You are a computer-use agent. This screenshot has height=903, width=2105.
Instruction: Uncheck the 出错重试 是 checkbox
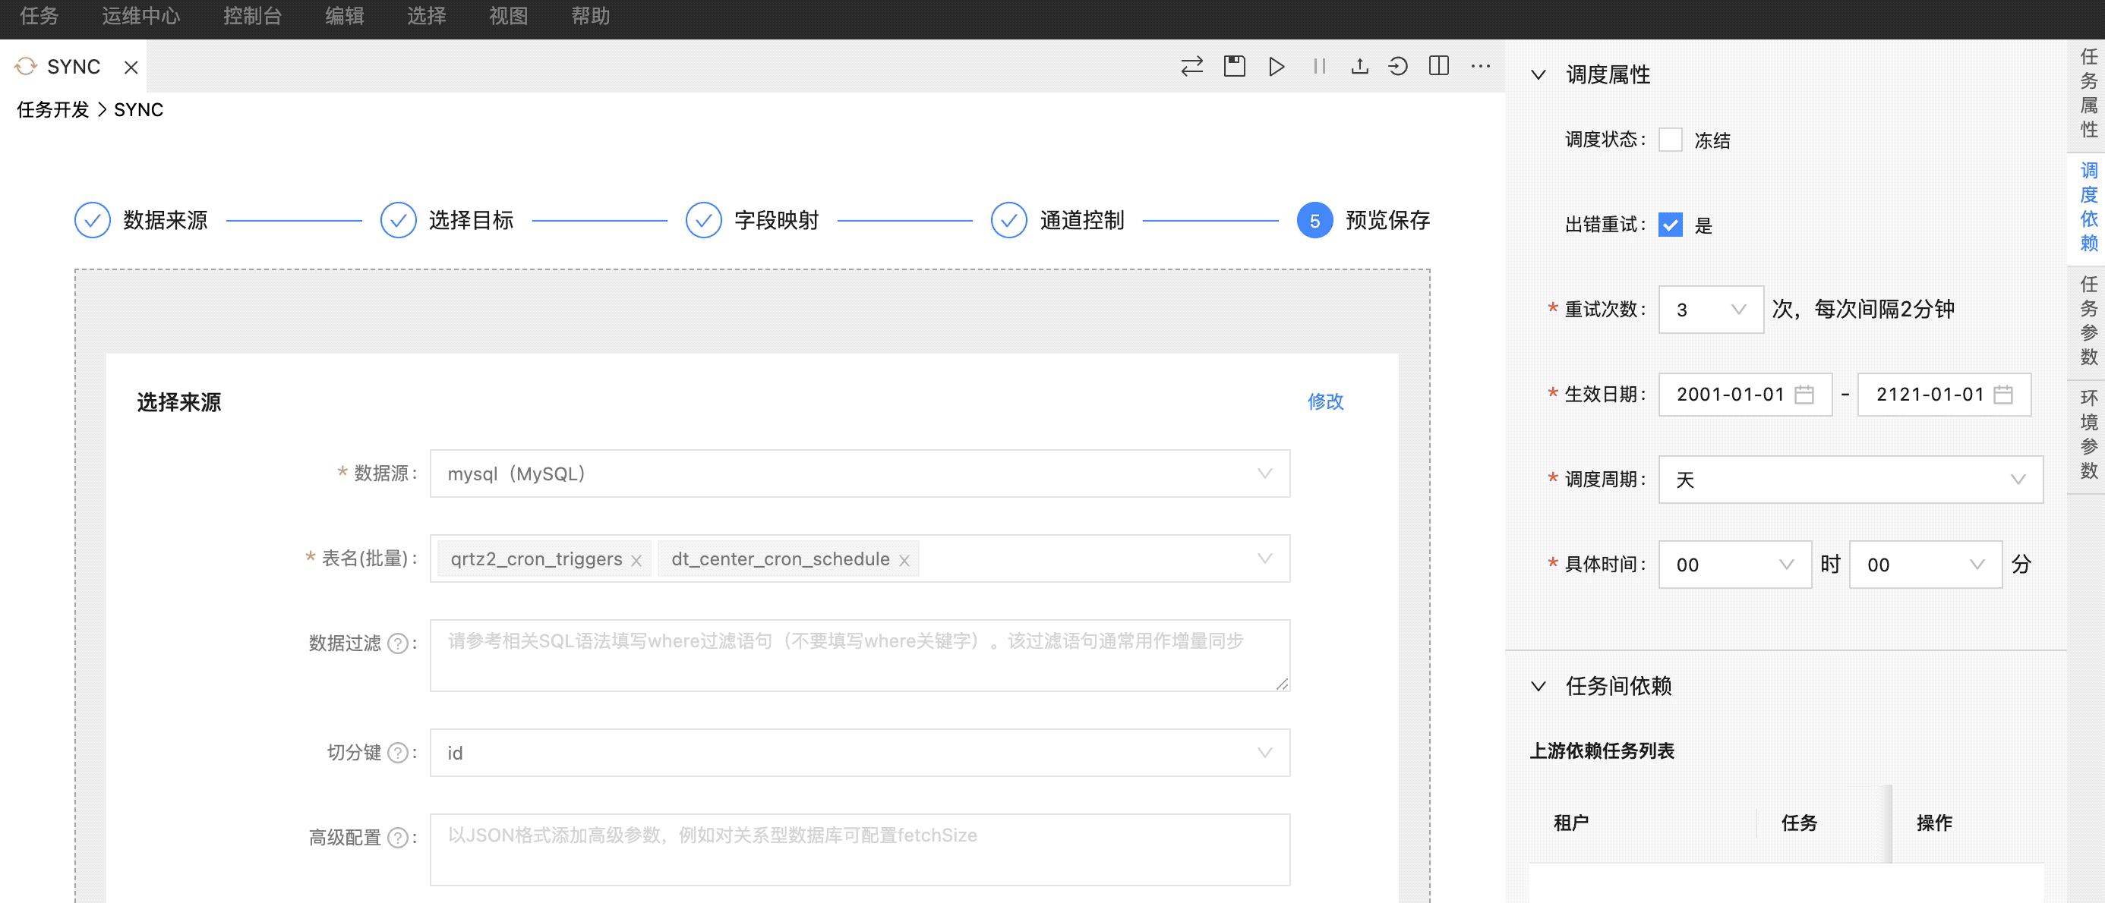1671,225
